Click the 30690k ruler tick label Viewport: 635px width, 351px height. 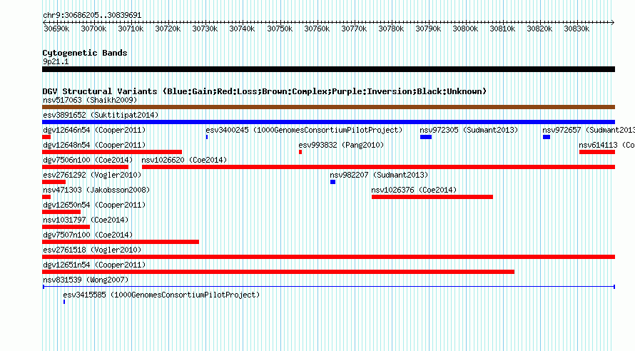point(56,29)
